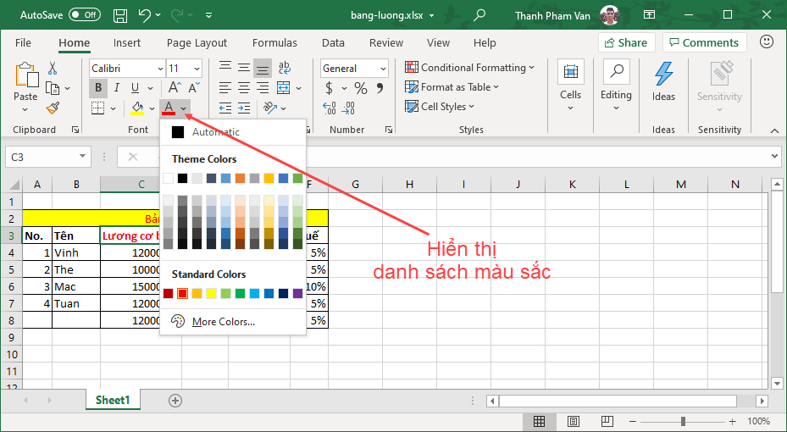Toggle Bottom Align for cell text
This screenshot has height=432, width=787.
point(263,68)
